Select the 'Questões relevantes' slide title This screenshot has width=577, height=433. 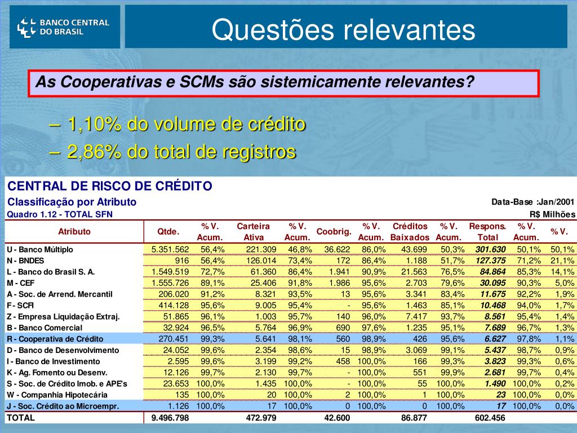coord(343,29)
